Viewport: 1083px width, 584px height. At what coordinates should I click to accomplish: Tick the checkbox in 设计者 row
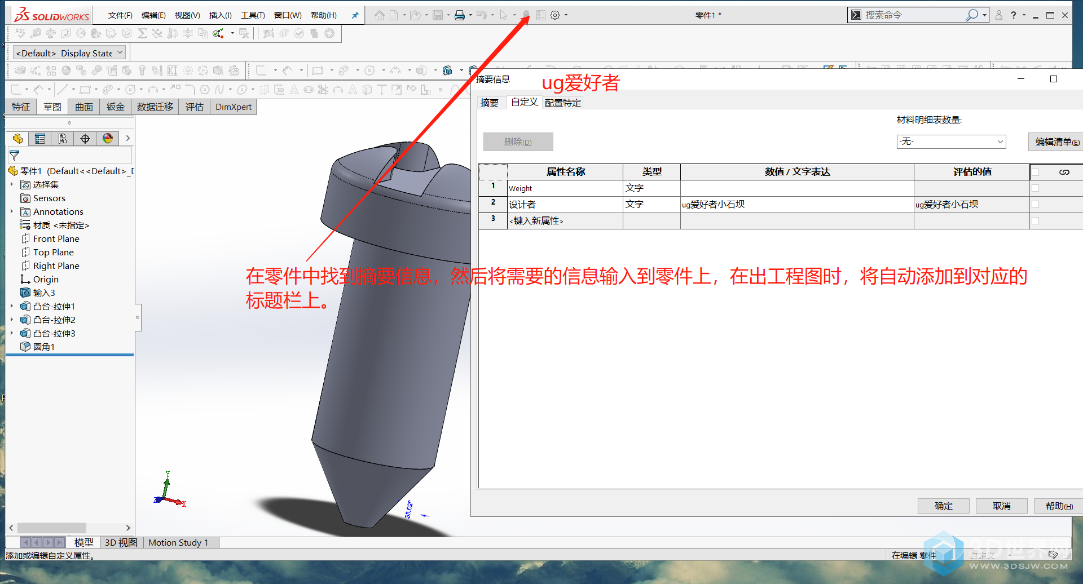point(1035,205)
